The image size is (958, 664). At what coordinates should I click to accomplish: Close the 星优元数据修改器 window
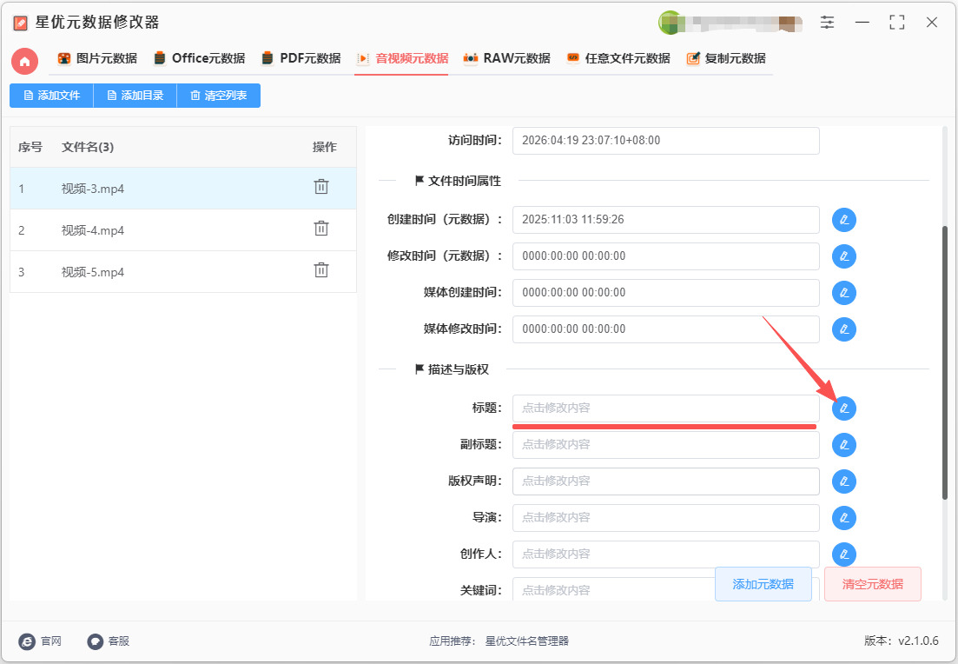pyautogui.click(x=932, y=23)
